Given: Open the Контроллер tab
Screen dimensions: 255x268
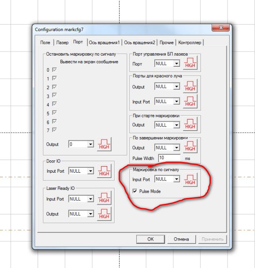Looking at the screenshot, I should click(190, 43).
